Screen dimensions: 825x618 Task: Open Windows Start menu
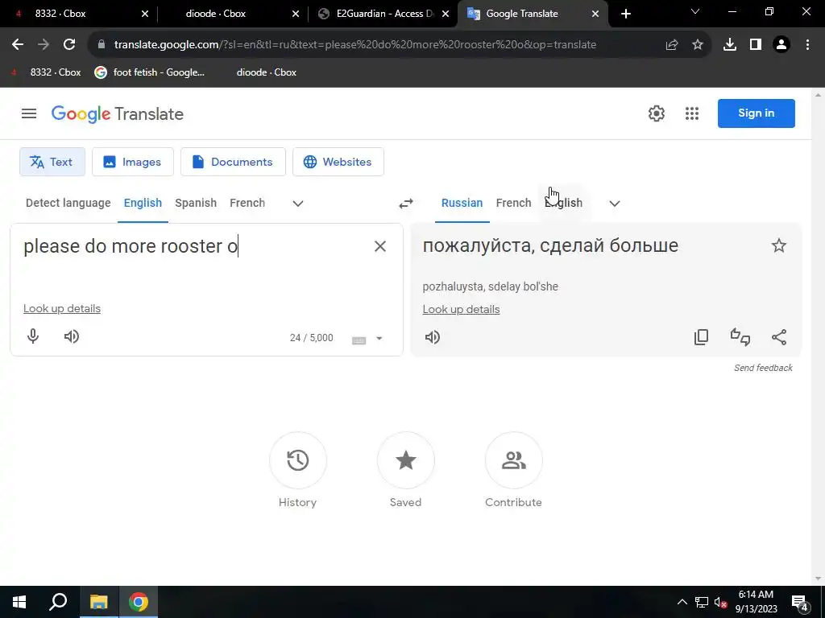point(19,602)
